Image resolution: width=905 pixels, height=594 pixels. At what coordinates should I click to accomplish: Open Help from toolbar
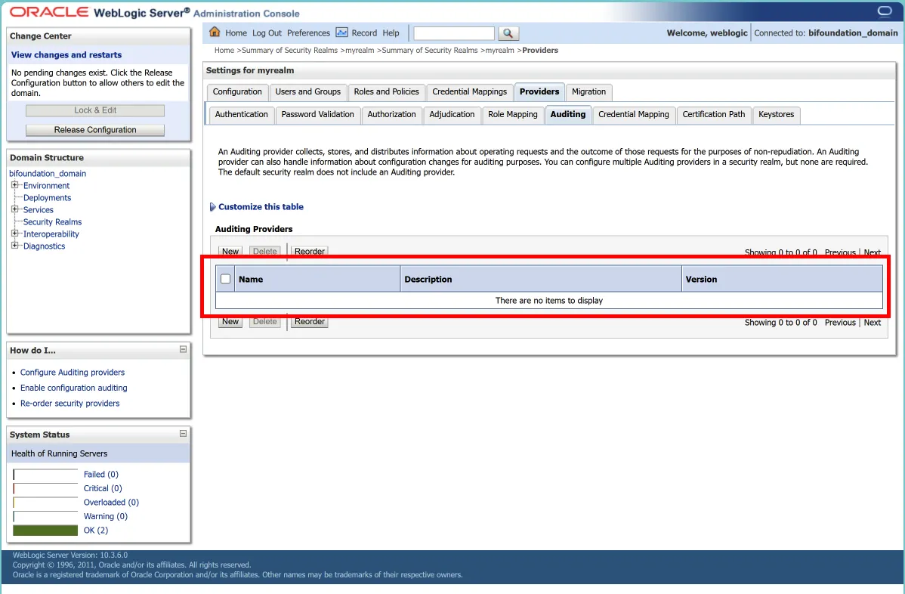[x=391, y=33]
